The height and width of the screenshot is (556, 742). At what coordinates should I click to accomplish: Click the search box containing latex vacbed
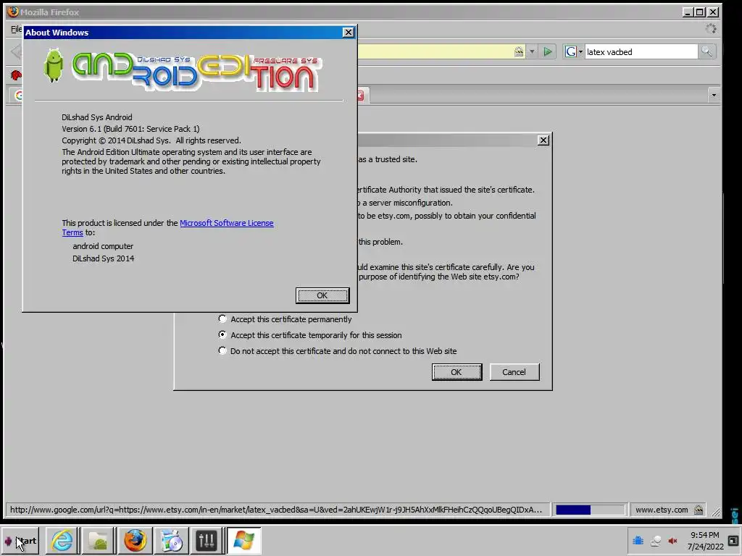coord(641,51)
